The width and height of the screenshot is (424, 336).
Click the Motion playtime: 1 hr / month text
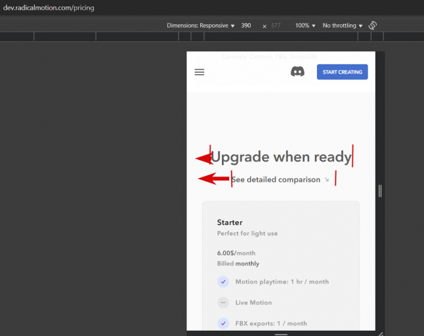tap(282, 282)
